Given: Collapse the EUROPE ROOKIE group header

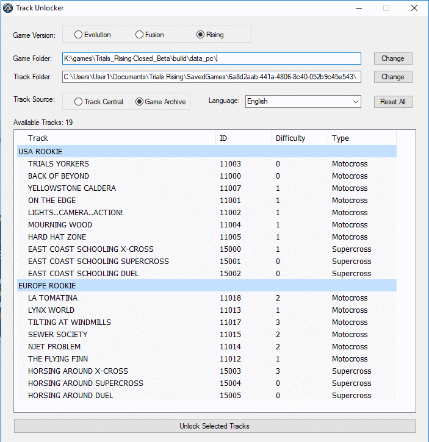Looking at the screenshot, I should (x=48, y=285).
